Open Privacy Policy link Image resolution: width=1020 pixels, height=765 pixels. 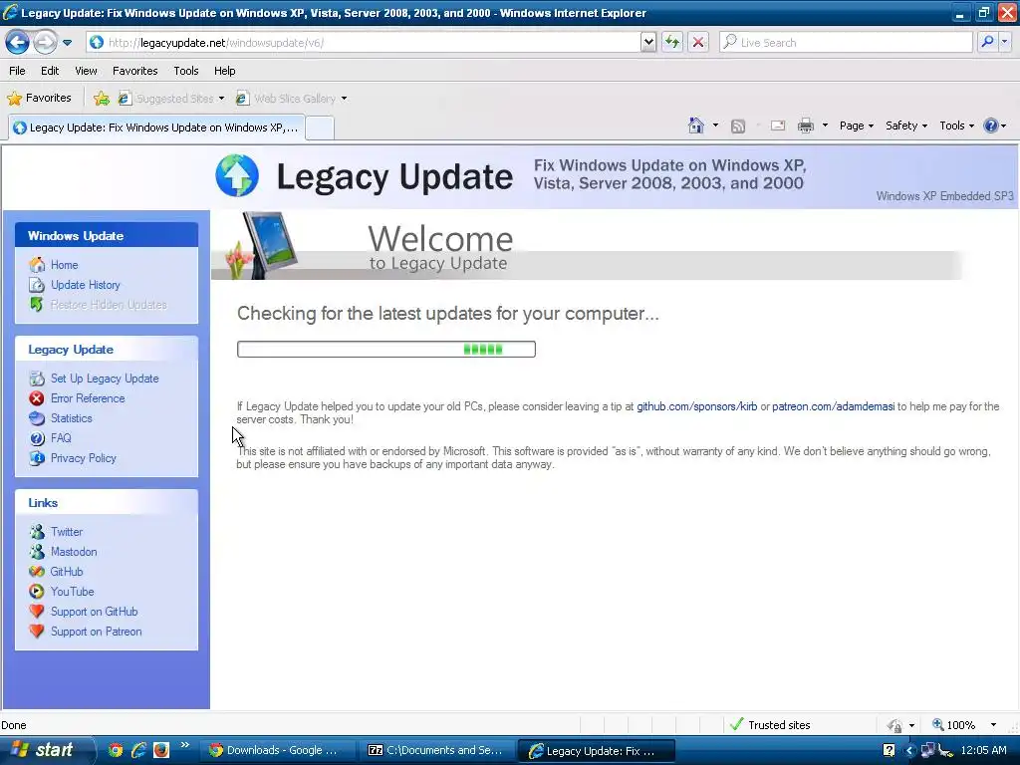pyautogui.click(x=84, y=458)
